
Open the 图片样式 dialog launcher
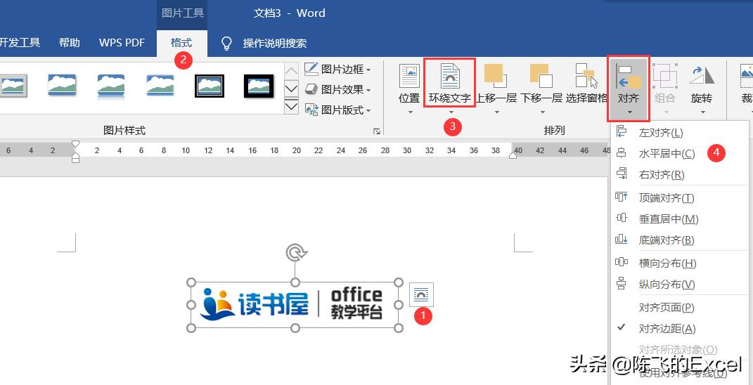(x=377, y=131)
